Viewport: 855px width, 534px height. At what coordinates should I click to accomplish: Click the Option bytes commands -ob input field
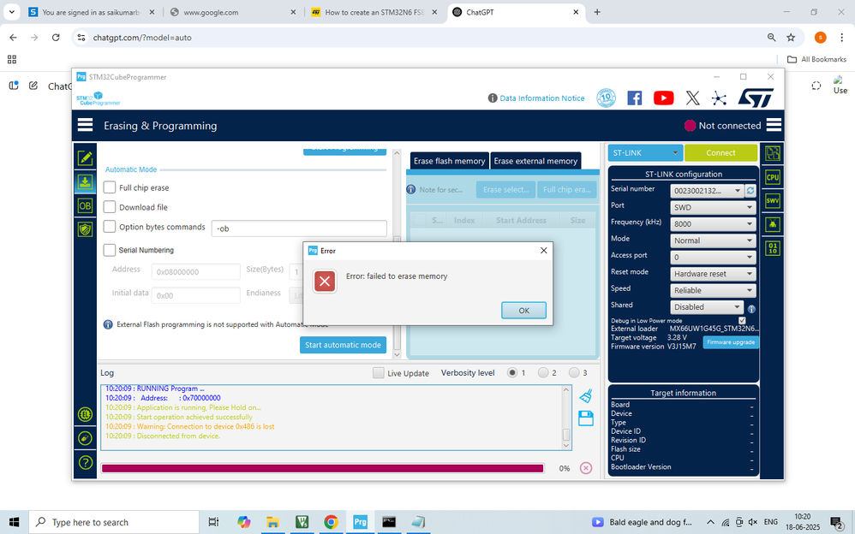tap(299, 228)
